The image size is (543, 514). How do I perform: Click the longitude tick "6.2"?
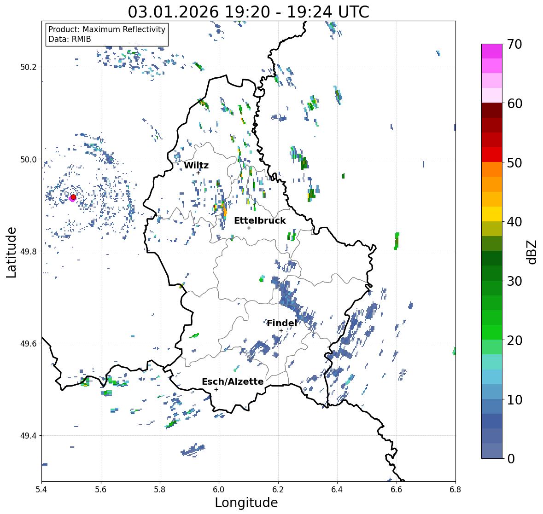click(x=278, y=489)
